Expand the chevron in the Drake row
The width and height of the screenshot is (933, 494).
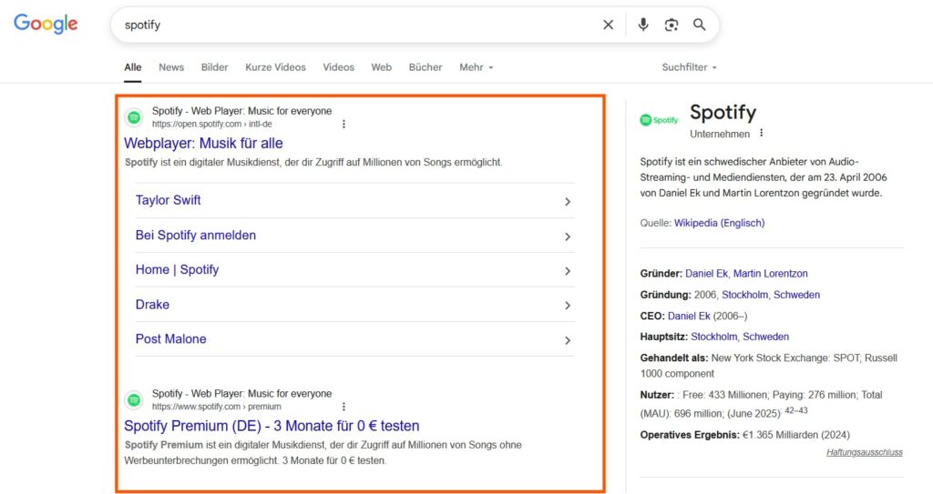568,306
